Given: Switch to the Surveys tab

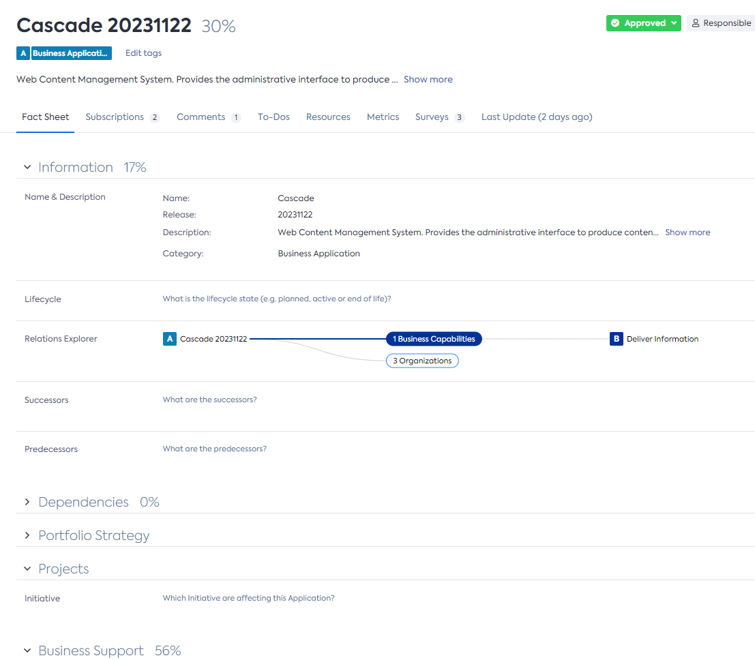Looking at the screenshot, I should point(432,117).
